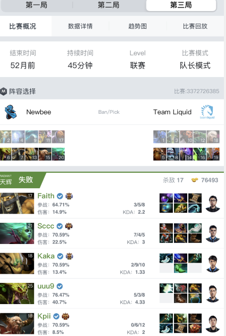Click Liquid hero pick numbered 19
This screenshot has width=226, height=336.
click(x=213, y=154)
